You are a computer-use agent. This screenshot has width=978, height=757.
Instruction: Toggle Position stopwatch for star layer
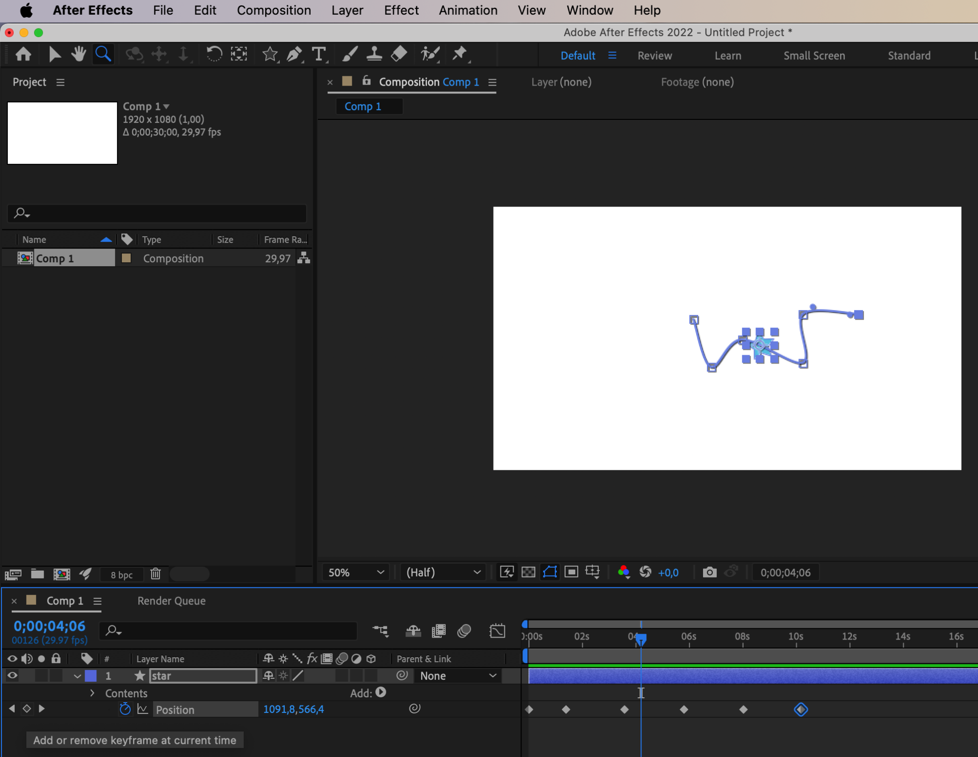pyautogui.click(x=125, y=709)
